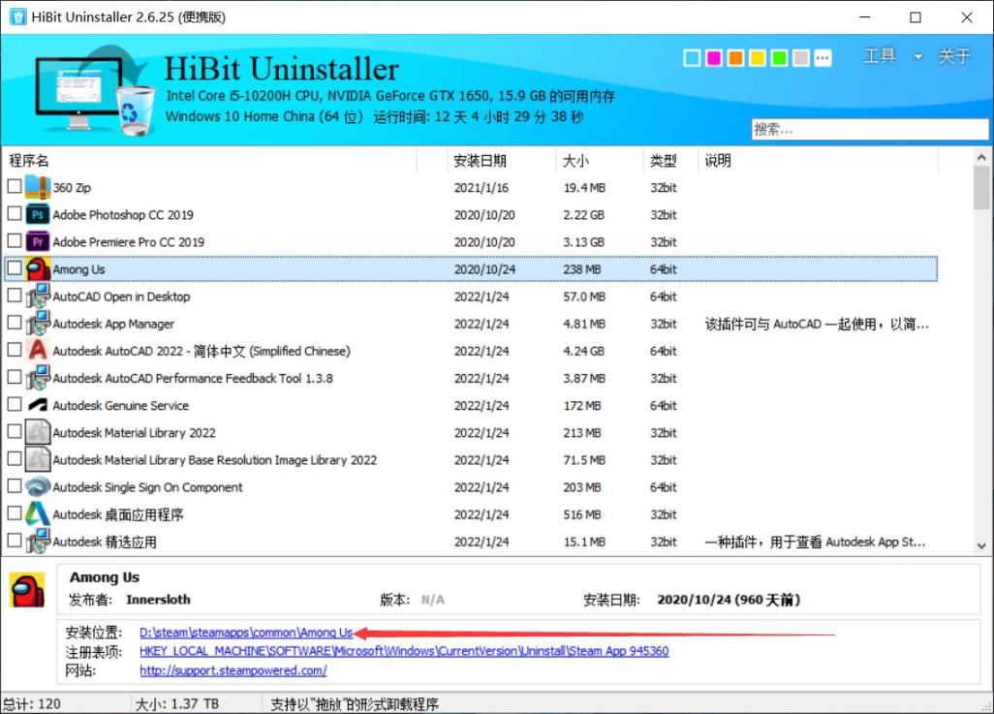
Task: Click the Autodesk 桌面应用程序 icon
Action: (38, 514)
